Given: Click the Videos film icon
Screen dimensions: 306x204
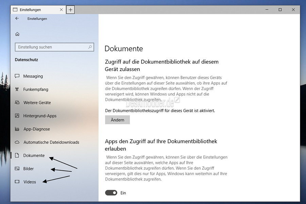Looking at the screenshot, I should tap(17, 182).
